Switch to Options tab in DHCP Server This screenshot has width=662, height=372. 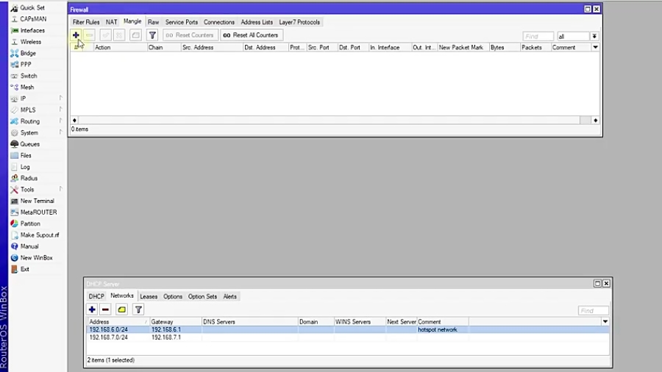(173, 296)
